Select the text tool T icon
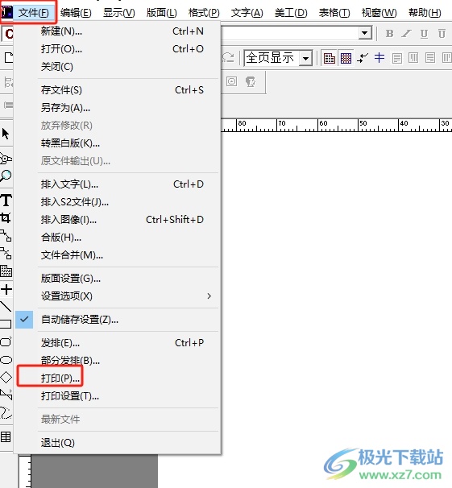Image resolution: width=452 pixels, height=488 pixels. [6, 201]
